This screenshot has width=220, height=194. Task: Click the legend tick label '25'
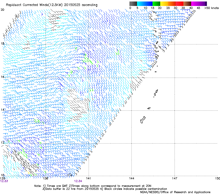point(168,8)
